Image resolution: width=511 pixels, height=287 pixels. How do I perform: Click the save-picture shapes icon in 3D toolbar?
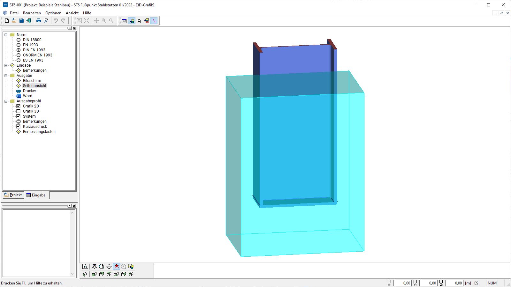(131, 267)
